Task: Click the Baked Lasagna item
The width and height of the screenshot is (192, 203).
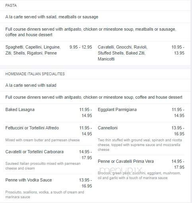Action: (20, 109)
